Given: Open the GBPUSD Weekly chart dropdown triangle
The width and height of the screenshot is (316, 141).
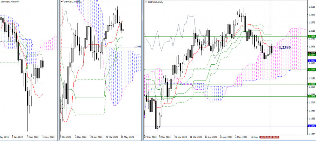Looking at the screenshot, I should click(62, 2).
